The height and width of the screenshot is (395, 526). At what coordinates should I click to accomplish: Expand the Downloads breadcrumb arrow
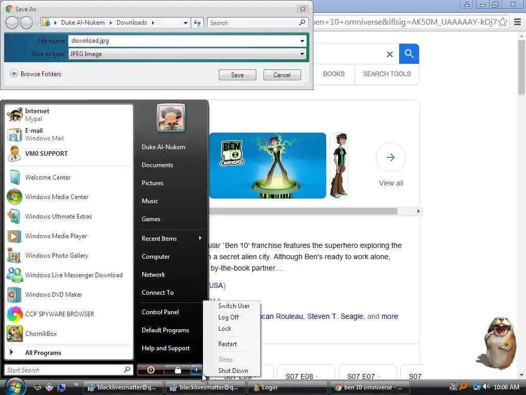(153, 23)
